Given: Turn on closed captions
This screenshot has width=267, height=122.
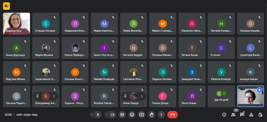Looking at the screenshot, I should click(x=122, y=115).
